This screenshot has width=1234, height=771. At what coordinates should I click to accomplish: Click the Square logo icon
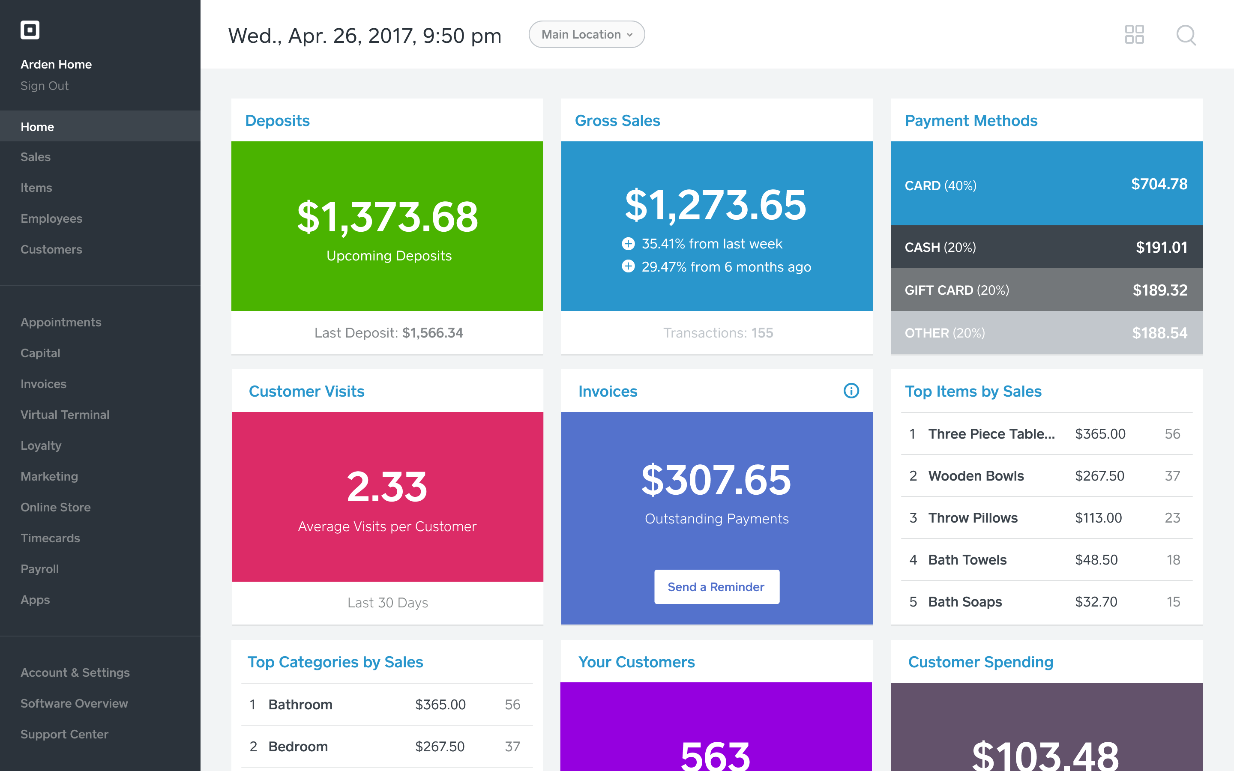30,30
